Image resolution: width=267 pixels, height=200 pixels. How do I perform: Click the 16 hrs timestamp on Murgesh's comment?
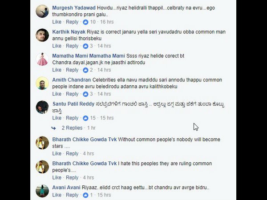pos(107,22)
